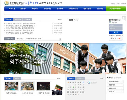Open the 열린마당 menu
This screenshot has width=127, height=100.
point(100,9)
